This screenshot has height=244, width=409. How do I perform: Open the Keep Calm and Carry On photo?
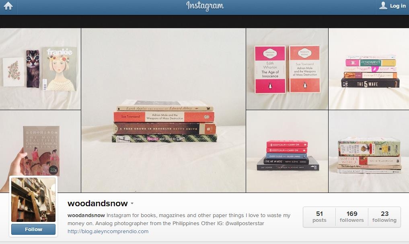287,151
